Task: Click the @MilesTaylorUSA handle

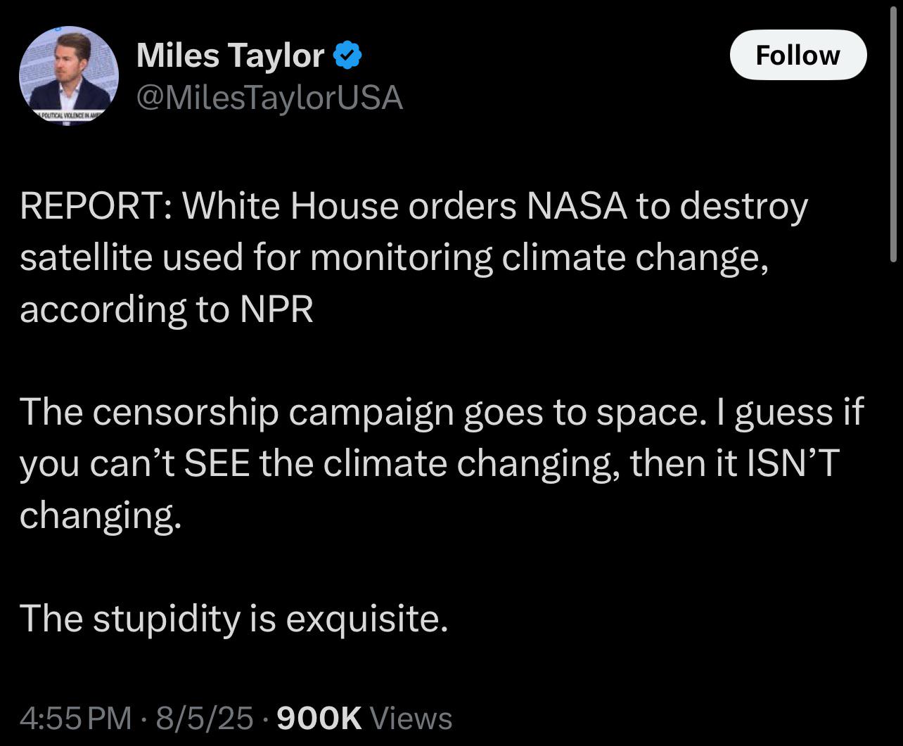Action: point(269,98)
